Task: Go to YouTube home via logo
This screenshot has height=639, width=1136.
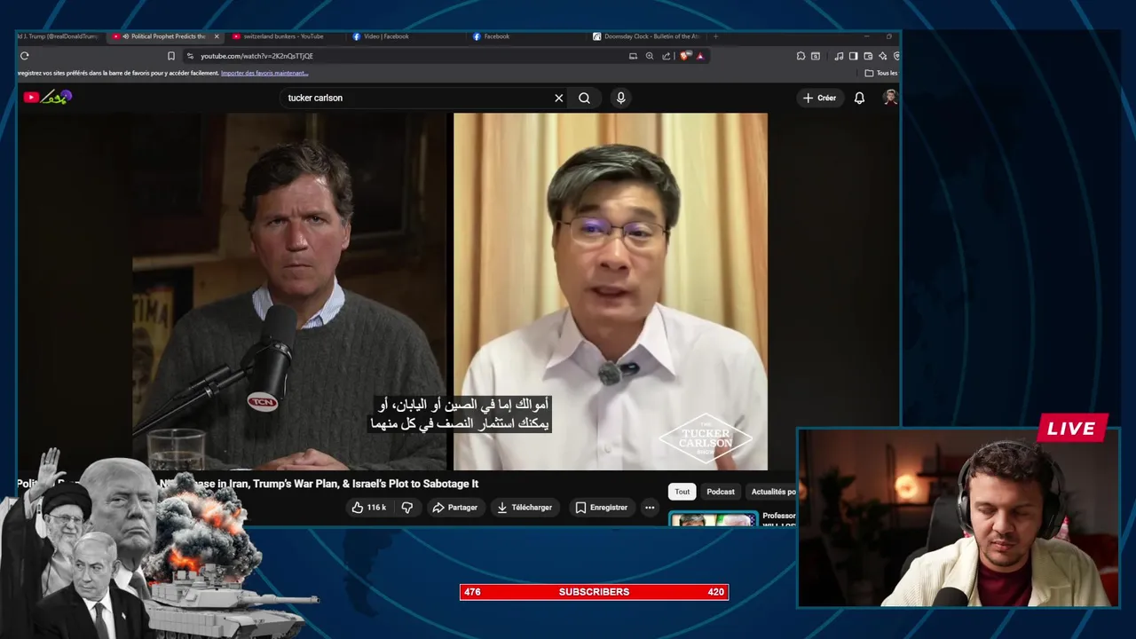Action: click(46, 97)
